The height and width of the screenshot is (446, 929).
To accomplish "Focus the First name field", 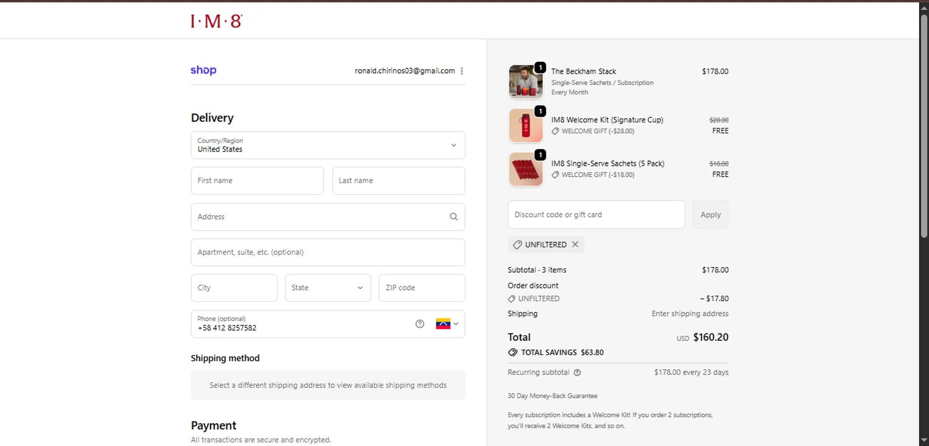I will click(x=257, y=181).
